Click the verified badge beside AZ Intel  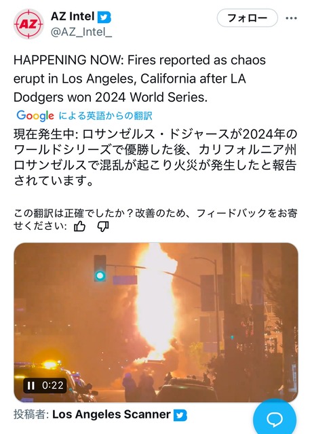point(104,17)
